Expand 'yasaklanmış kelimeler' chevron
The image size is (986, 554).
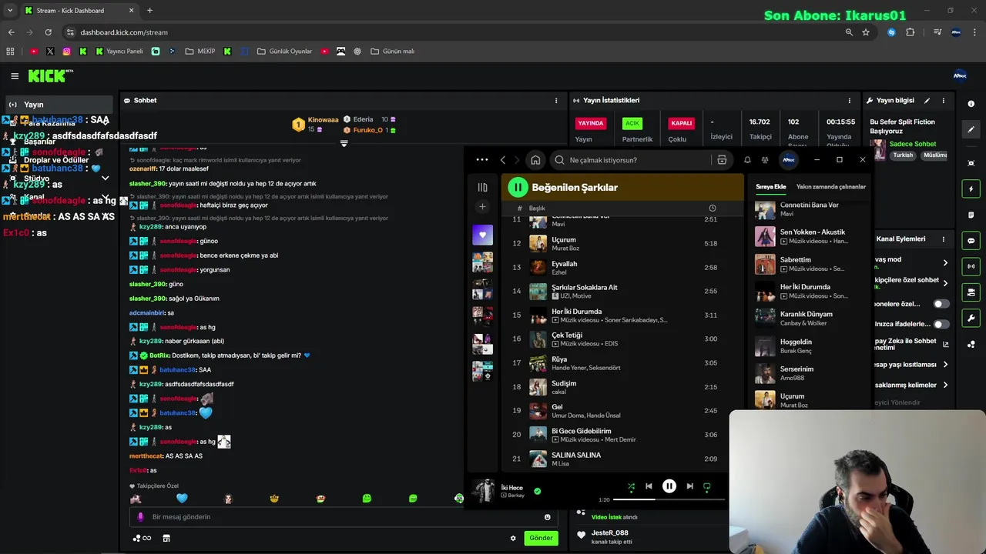pyautogui.click(x=945, y=385)
